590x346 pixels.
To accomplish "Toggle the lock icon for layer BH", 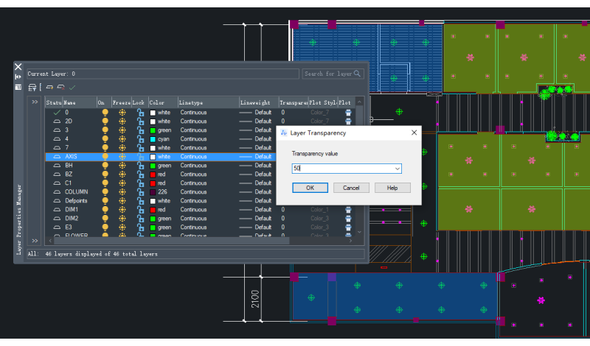I will [x=140, y=166].
